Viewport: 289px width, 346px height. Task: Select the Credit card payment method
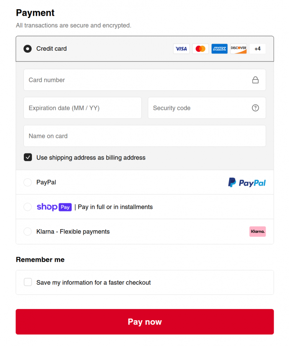27,49
